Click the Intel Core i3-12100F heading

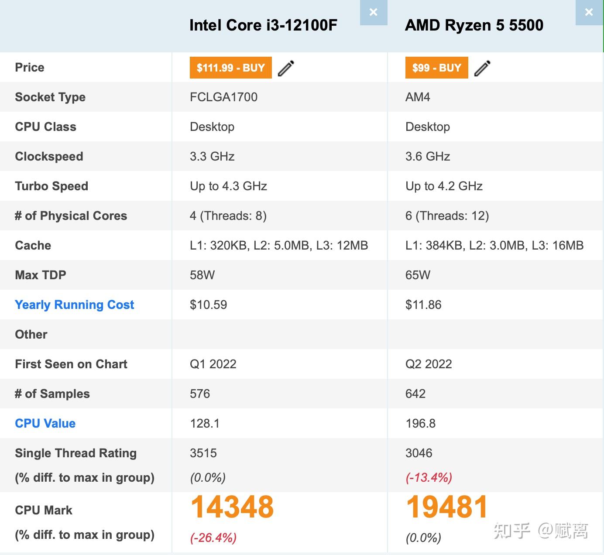point(263,25)
